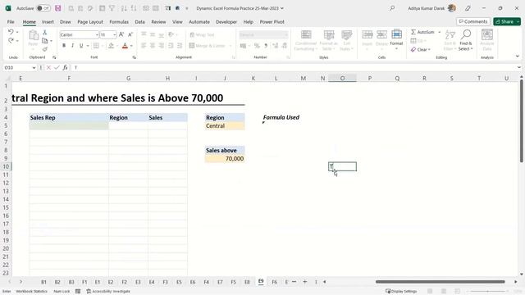Open the Copy options dropdown arrow
The width and height of the screenshot is (525, 295).
(x=51, y=41)
